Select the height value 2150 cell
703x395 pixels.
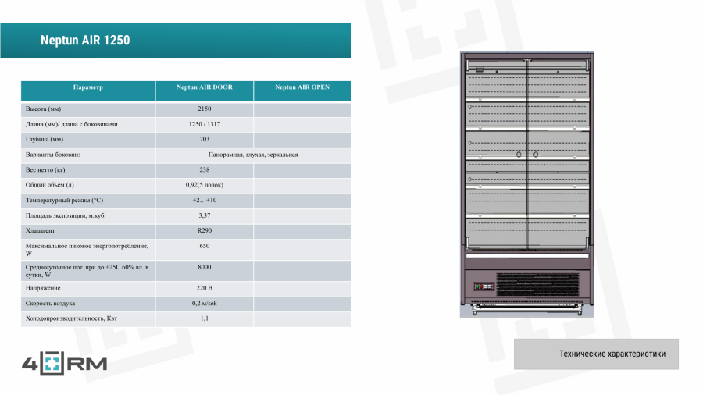point(204,109)
